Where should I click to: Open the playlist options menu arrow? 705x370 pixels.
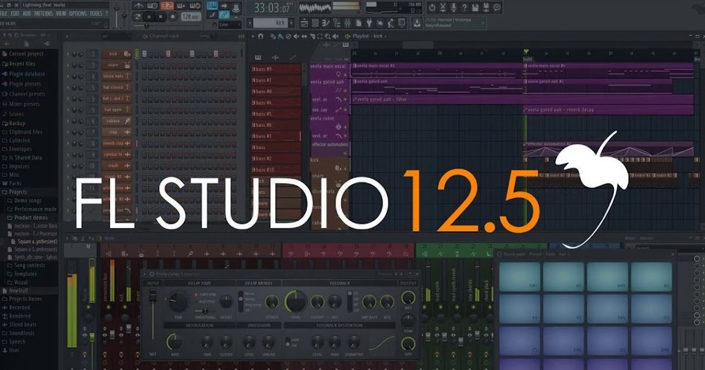click(x=253, y=36)
